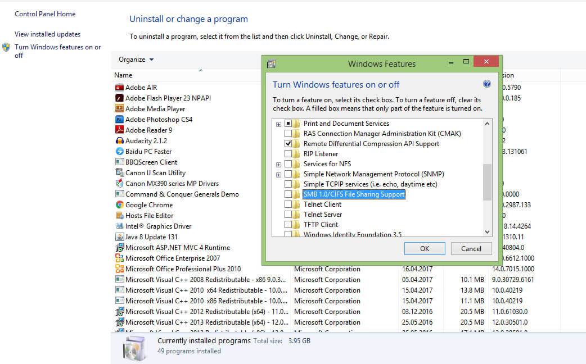The image size is (586, 364).
Task: Click the Adobe AIR program icon
Action: [x=119, y=88]
